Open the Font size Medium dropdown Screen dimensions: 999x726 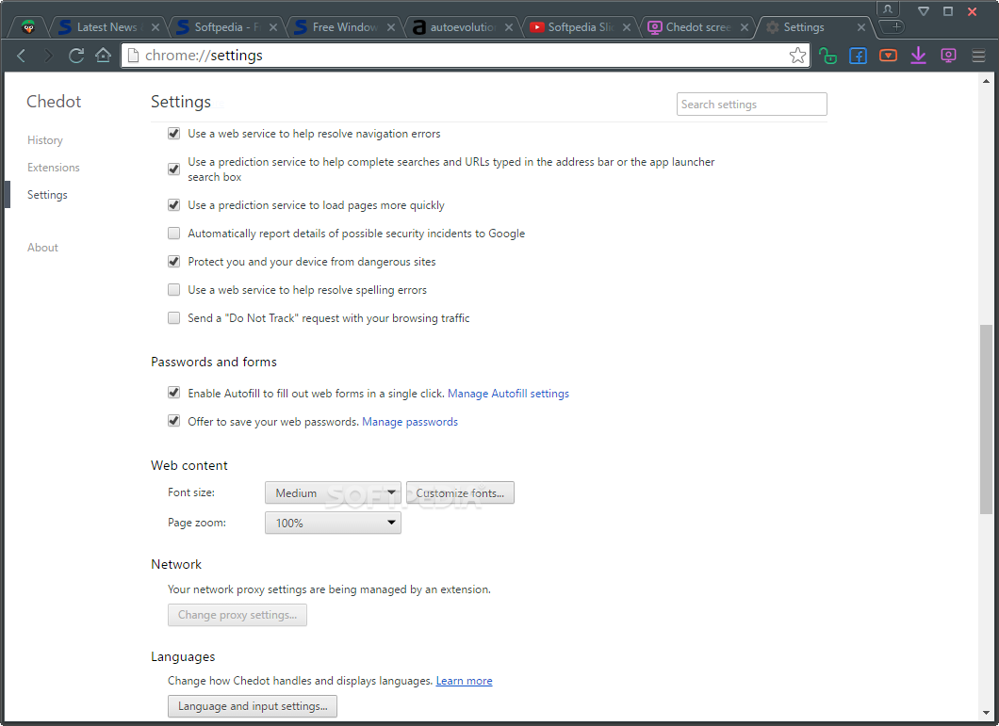click(x=333, y=492)
